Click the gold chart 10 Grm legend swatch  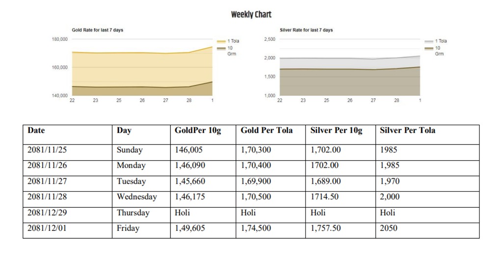click(x=220, y=48)
